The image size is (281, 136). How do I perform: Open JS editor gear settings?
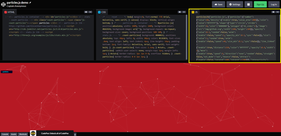pyautogui.click(x=273, y=12)
